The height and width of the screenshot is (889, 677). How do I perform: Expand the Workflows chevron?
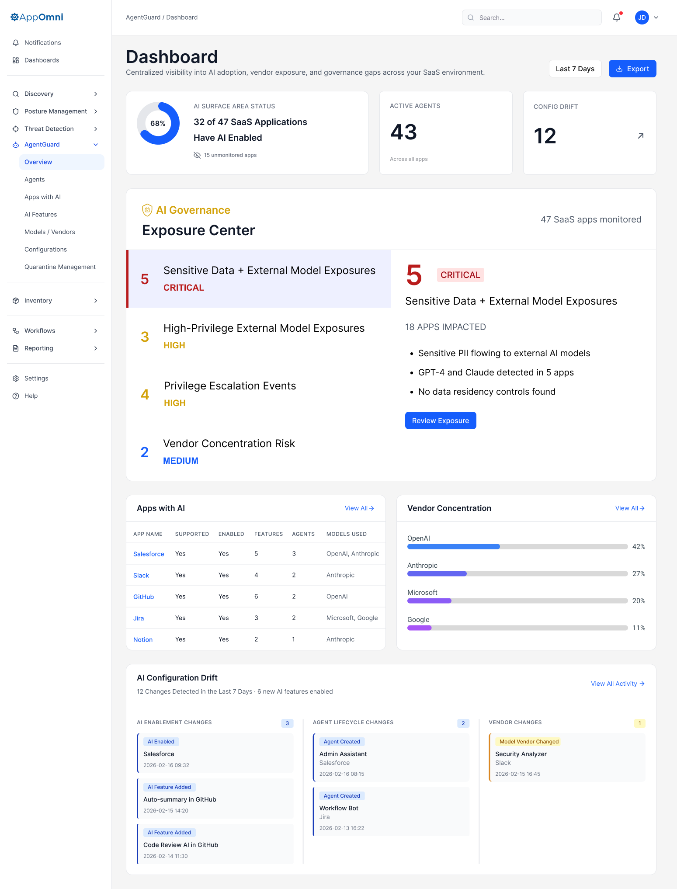pos(96,331)
